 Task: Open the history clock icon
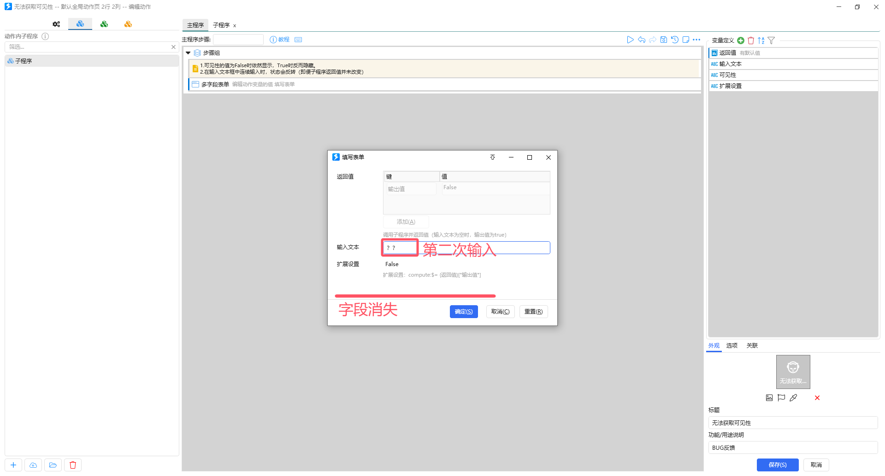pos(675,40)
